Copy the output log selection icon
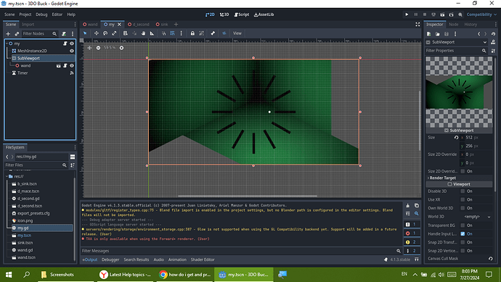Image resolution: width=501 pixels, height=282 pixels. point(416,205)
